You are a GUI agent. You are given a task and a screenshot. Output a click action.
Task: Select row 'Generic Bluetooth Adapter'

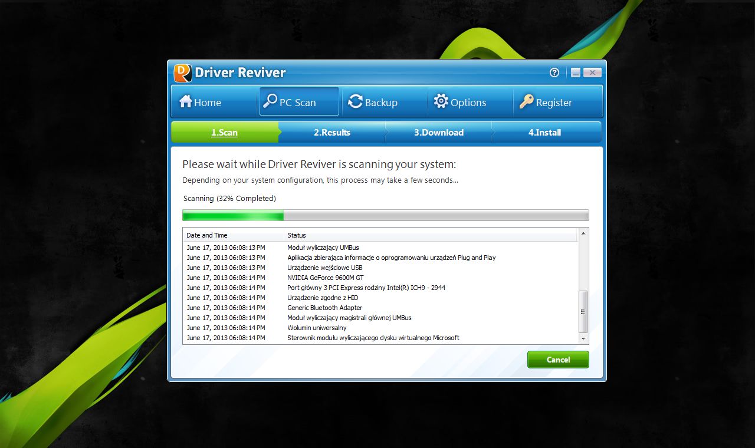(380, 308)
